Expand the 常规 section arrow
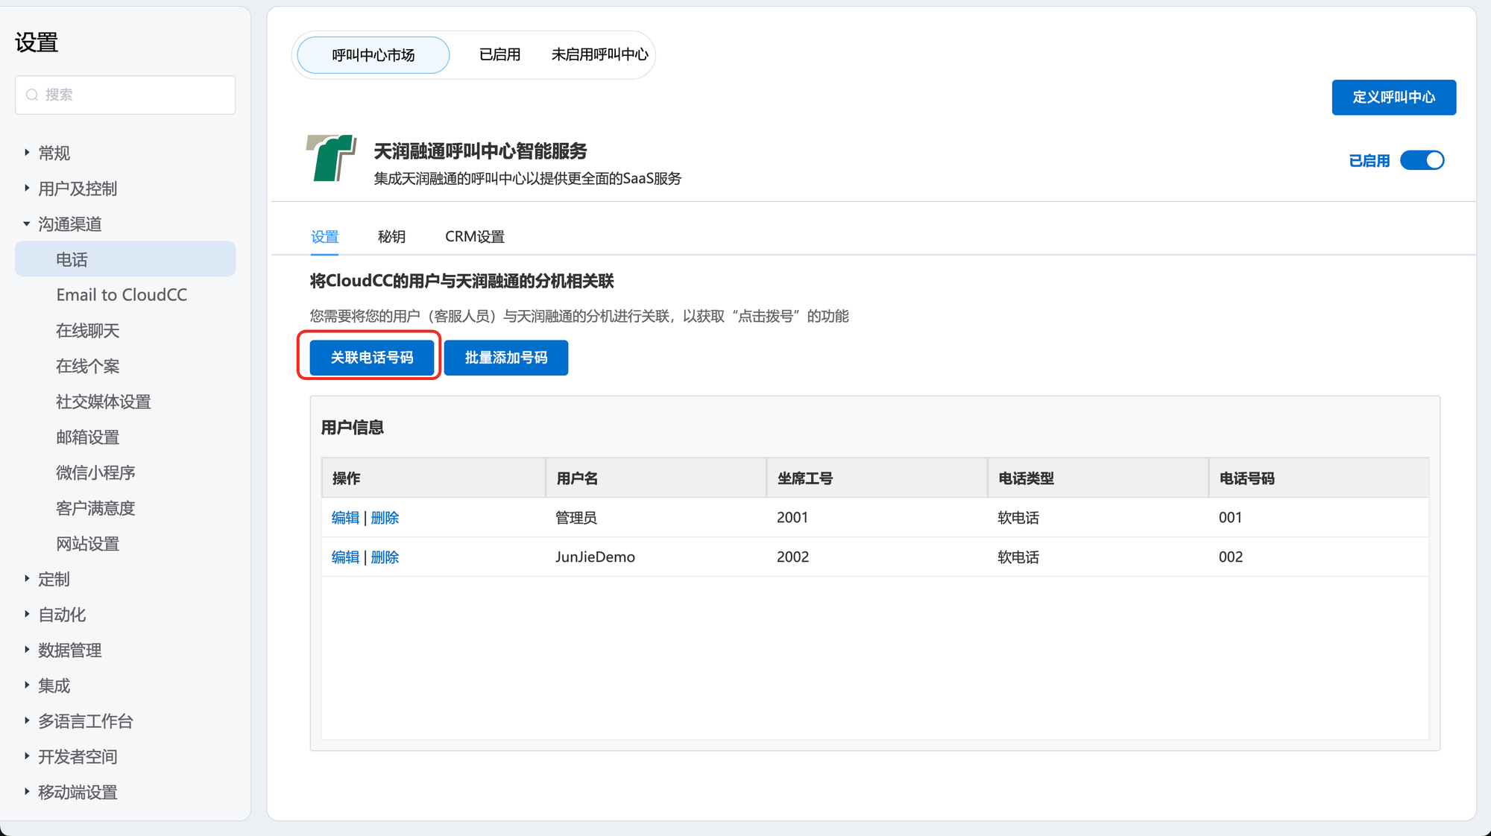The height and width of the screenshot is (836, 1491). 27,153
